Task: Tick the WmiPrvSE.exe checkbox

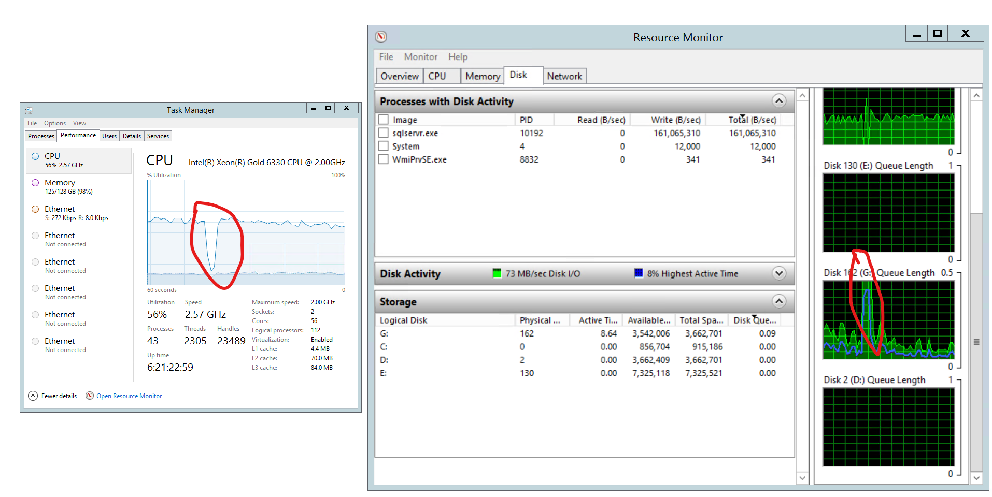Action: [x=384, y=159]
